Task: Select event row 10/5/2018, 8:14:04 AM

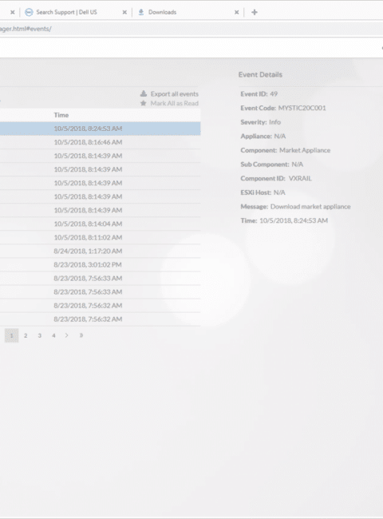Action: [x=100, y=224]
